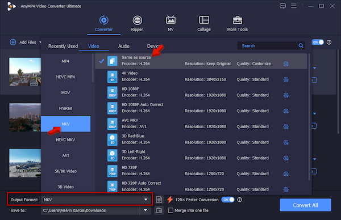Expand second file's format dropdown arrow
This screenshot has width=341, height=220.
314,114
